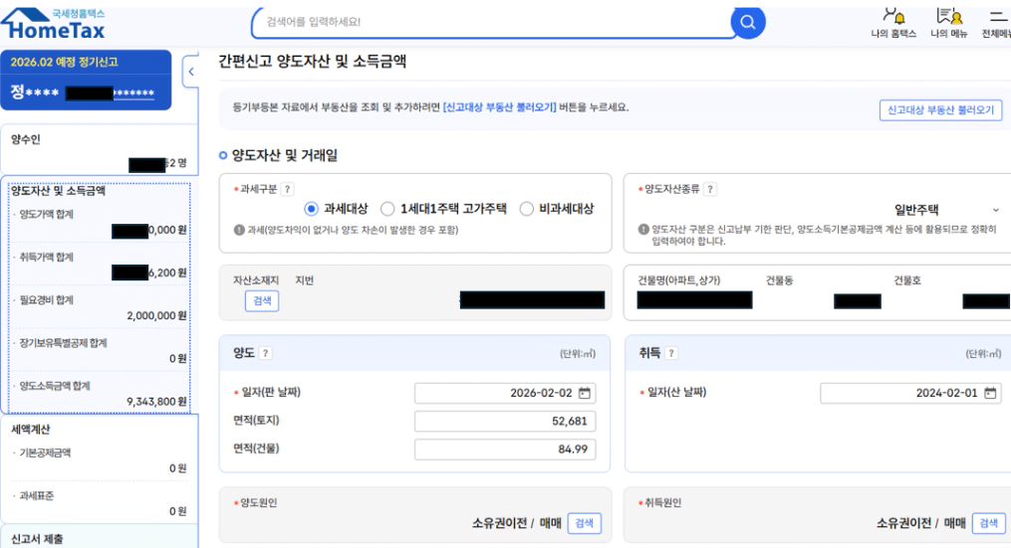Open calendar icon for 취득 일자
Image resolution: width=1011 pixels, height=548 pixels.
click(x=990, y=393)
